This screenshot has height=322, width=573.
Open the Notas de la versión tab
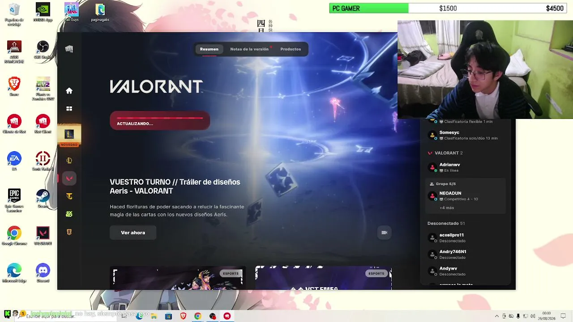tap(249, 49)
